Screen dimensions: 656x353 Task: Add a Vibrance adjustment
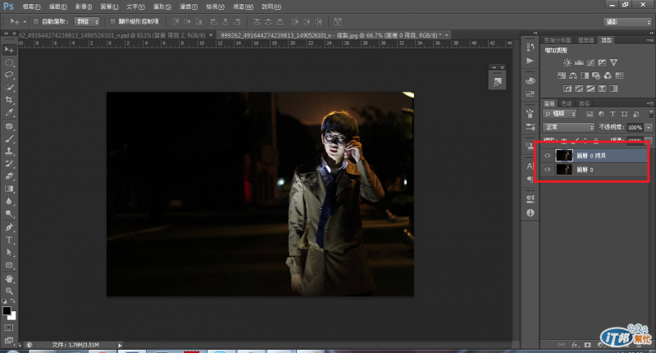pos(613,63)
